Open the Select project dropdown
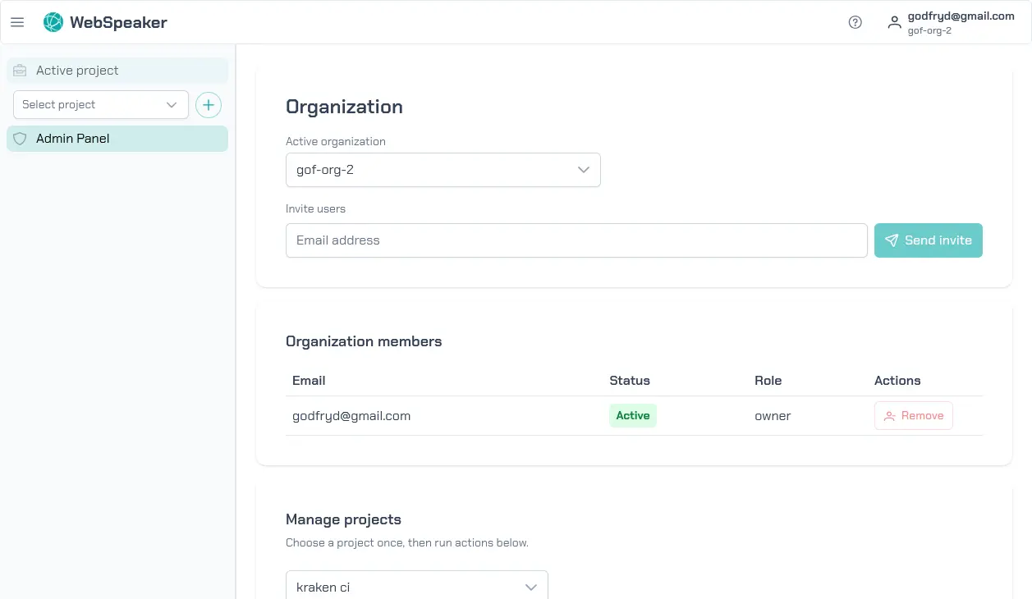1032x599 pixels. tap(100, 104)
